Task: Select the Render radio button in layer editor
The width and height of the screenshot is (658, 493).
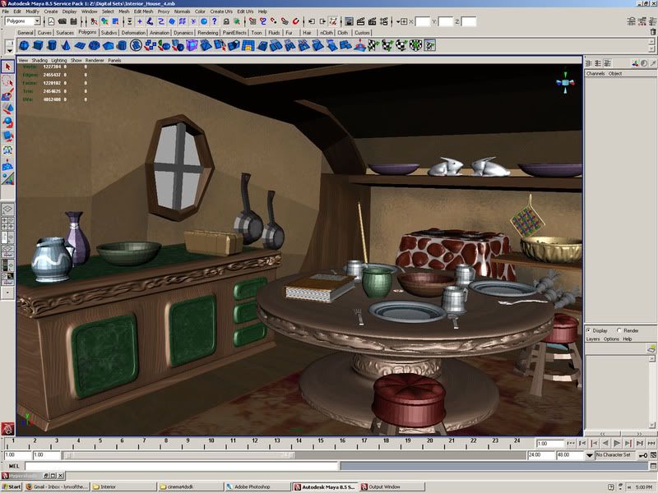Action: pyautogui.click(x=619, y=330)
